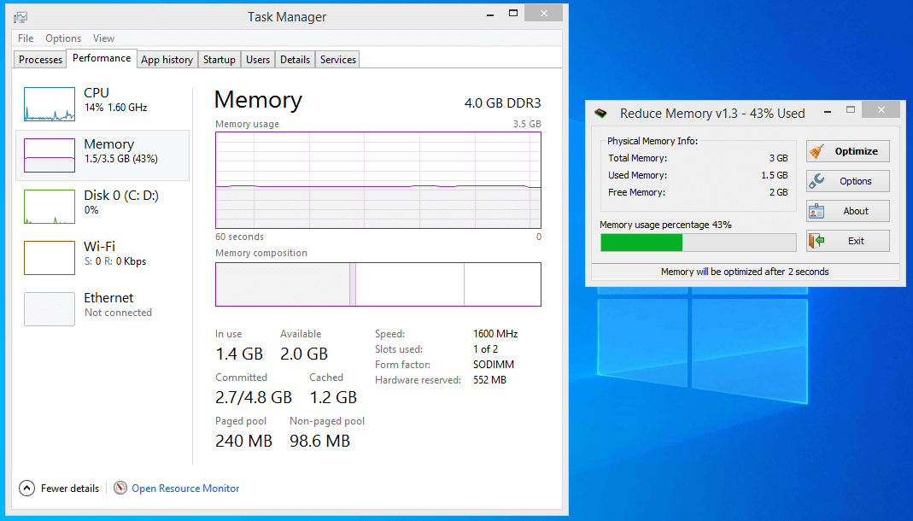
Task: Open the Options menu in Task Manager
Action: tap(63, 38)
